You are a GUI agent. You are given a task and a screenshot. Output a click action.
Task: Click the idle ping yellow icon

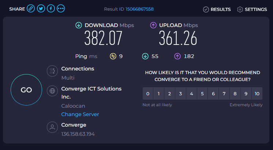click(x=113, y=56)
